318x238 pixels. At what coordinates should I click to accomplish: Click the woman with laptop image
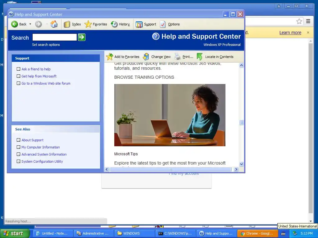170,115
